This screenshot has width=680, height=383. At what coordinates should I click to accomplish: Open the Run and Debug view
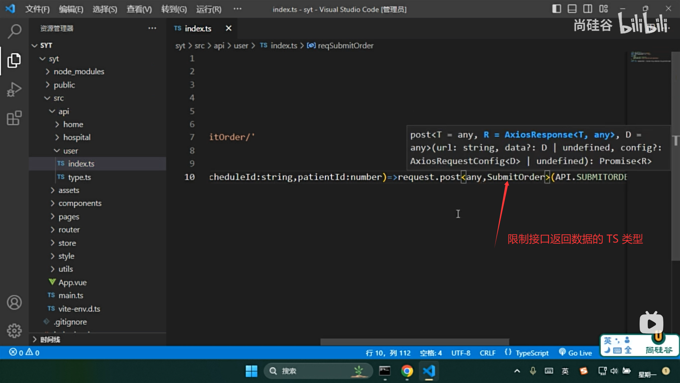pyautogui.click(x=14, y=89)
